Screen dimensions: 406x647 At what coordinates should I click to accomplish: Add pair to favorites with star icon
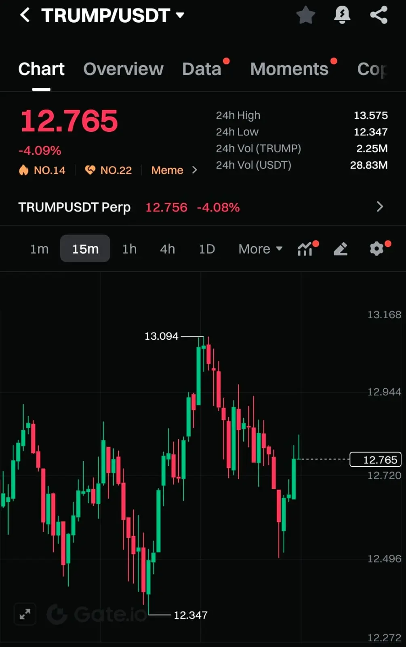point(305,15)
